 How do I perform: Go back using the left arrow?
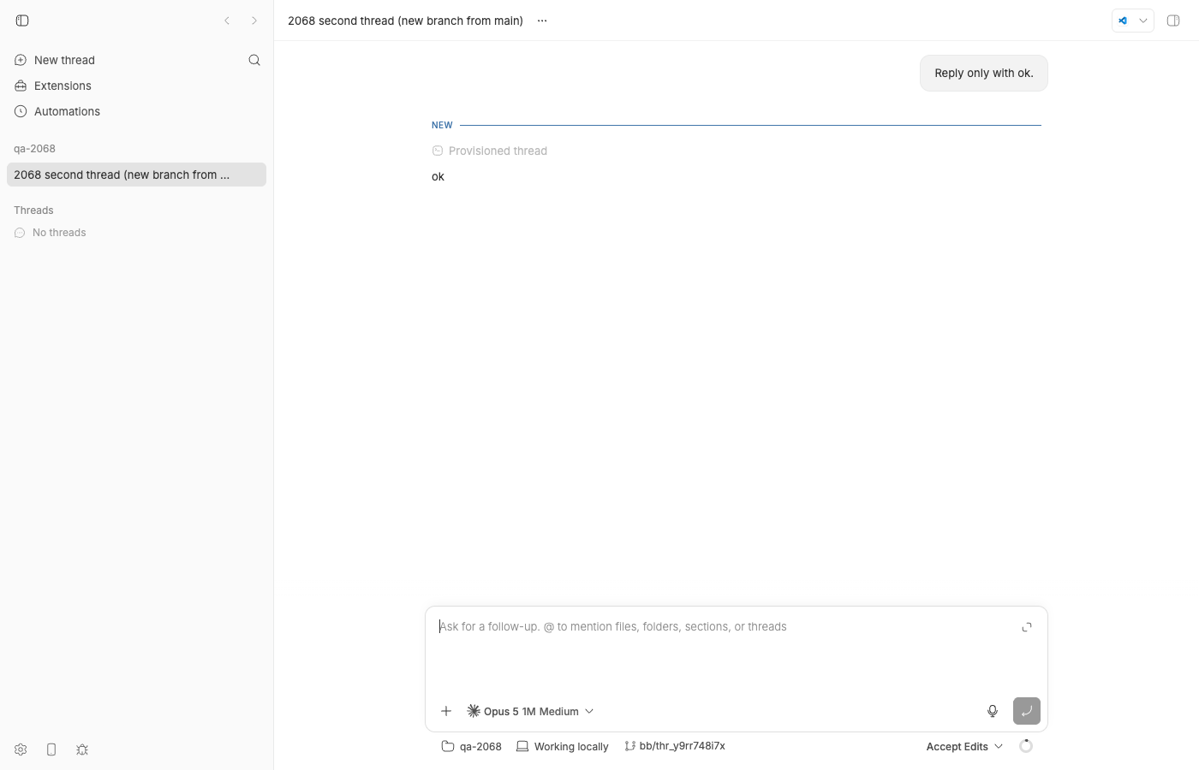coord(227,21)
